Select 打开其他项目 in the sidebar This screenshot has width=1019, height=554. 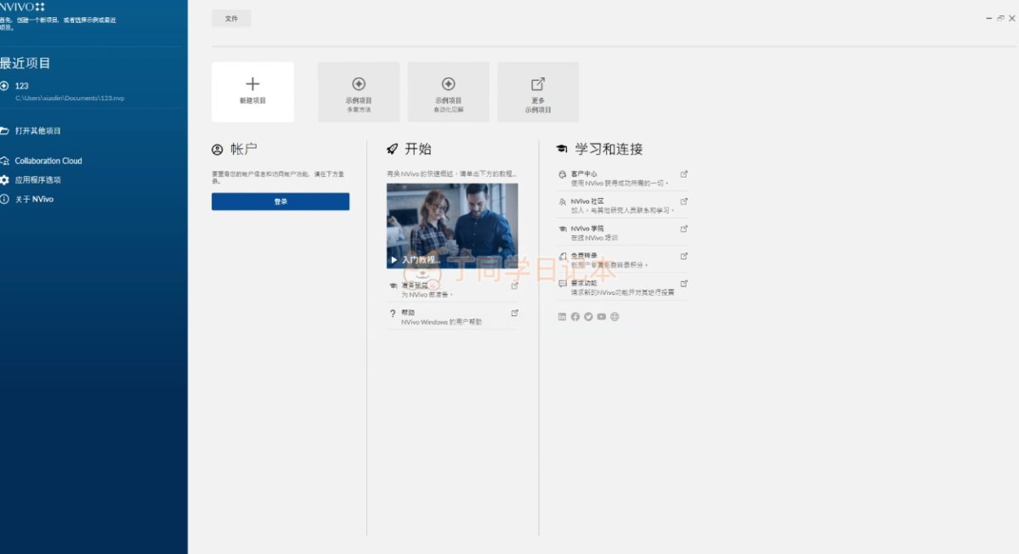37,131
